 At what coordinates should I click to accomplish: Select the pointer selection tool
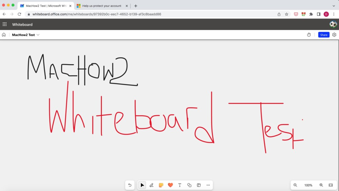(142, 185)
